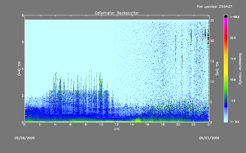The height and width of the screenshot is (153, 246).
Task: Select the "Plot updated: 23:54:01" timestamp
Action: 214,6
